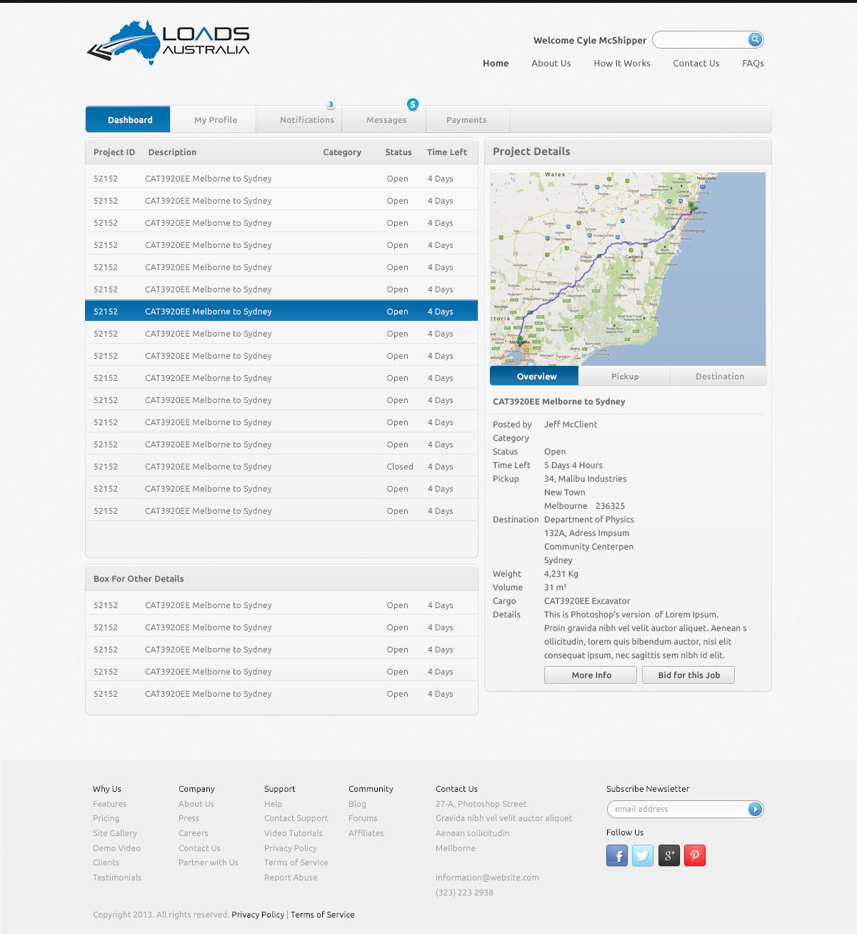Open Forums footer link

(363, 818)
